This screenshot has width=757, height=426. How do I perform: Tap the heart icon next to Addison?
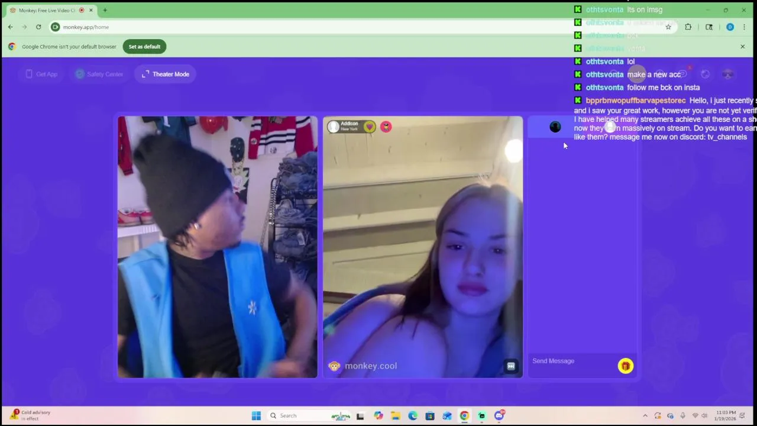[x=369, y=127]
